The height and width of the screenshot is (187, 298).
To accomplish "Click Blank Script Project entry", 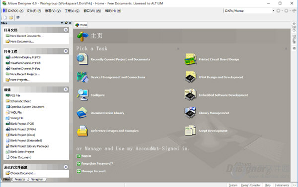I will (22, 152).
